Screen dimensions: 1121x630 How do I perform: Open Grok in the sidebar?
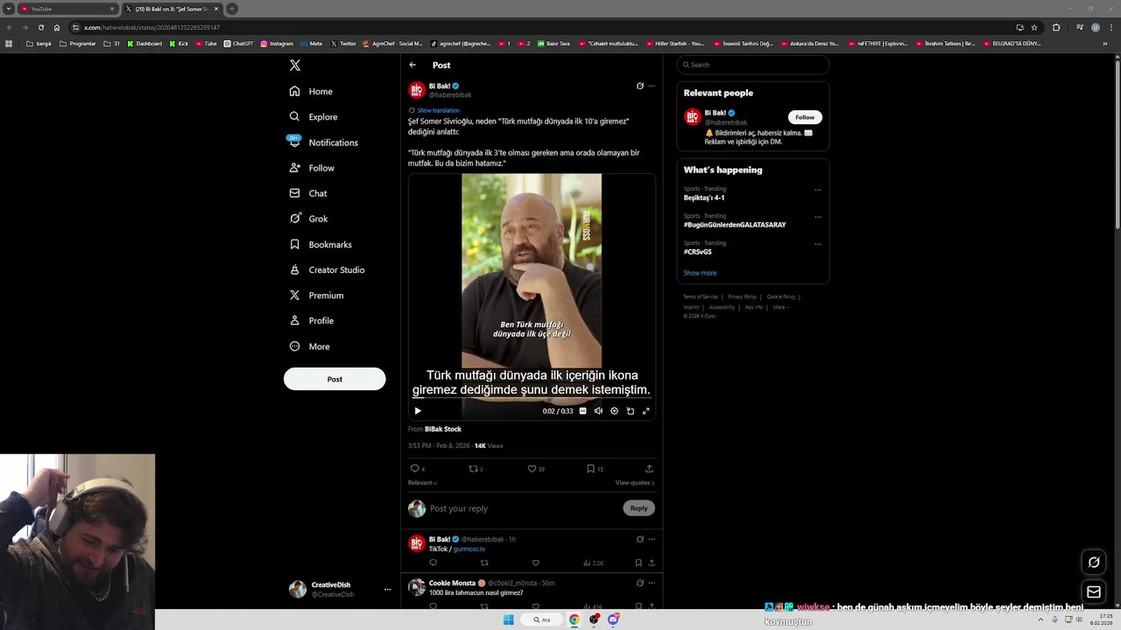point(308,219)
